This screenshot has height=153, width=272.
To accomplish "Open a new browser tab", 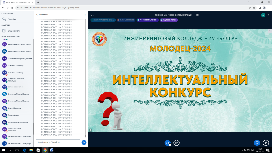I will [x=38, y=2].
